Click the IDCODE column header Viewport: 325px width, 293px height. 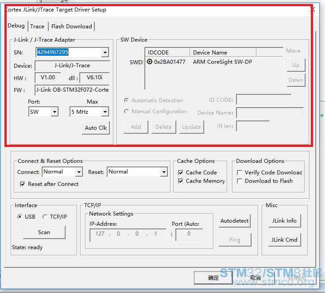point(167,52)
